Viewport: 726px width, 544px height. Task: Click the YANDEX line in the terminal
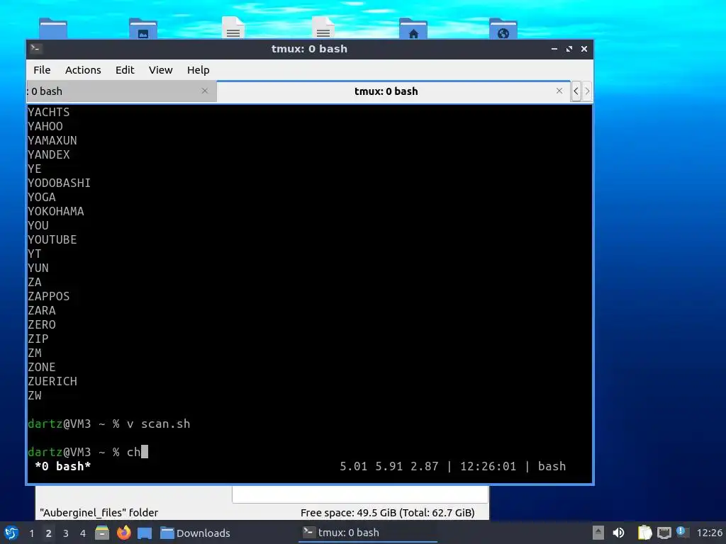pos(49,154)
